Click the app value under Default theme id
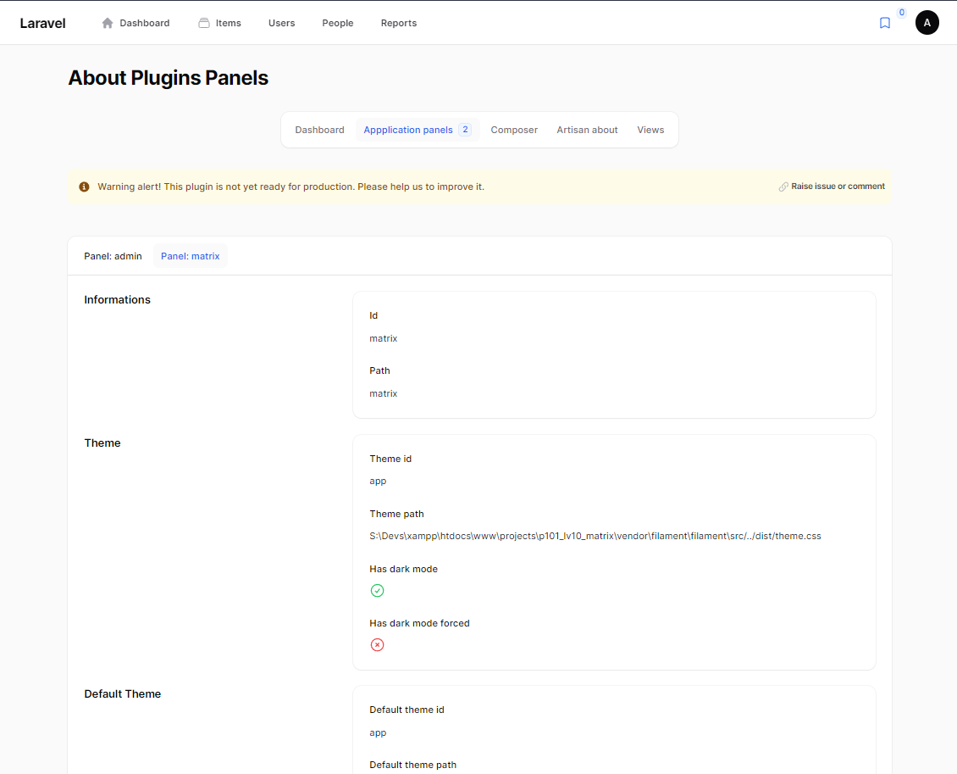This screenshot has height=774, width=957. tap(378, 733)
